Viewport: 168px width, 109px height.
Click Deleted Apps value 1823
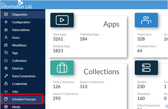58,51
